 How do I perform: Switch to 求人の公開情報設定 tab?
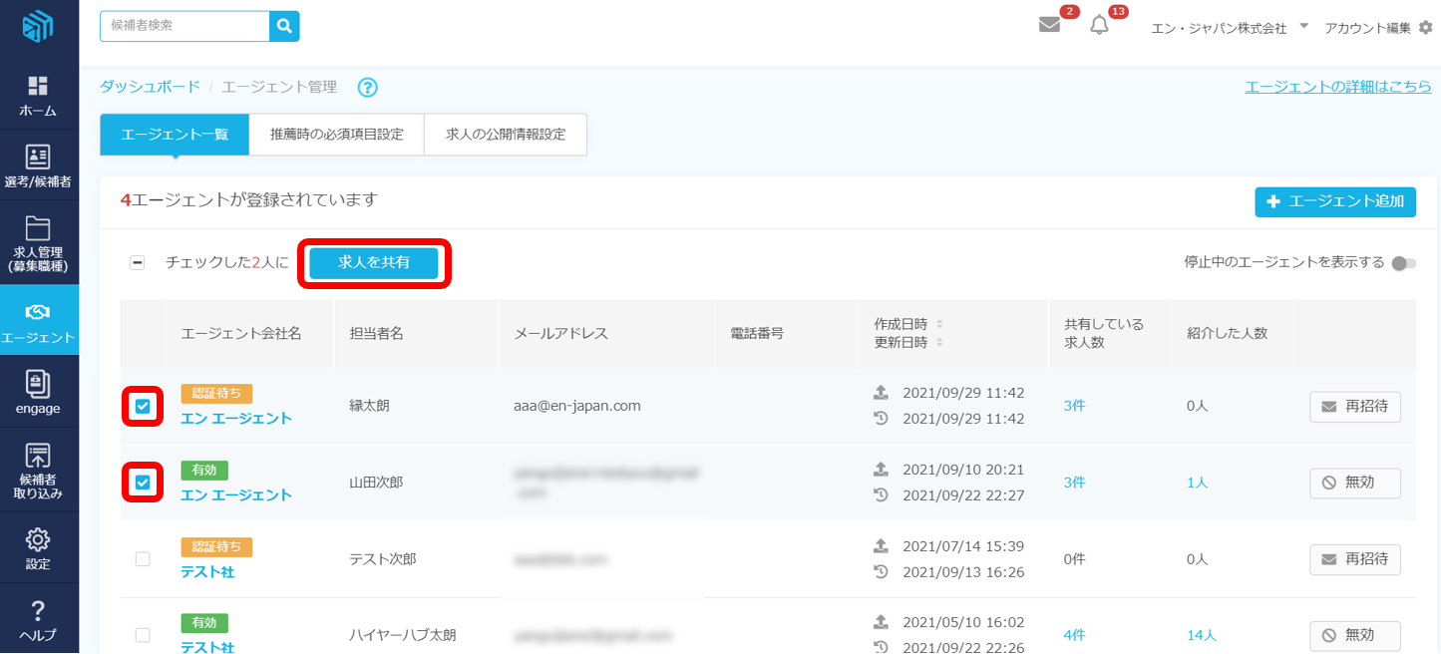(x=506, y=135)
